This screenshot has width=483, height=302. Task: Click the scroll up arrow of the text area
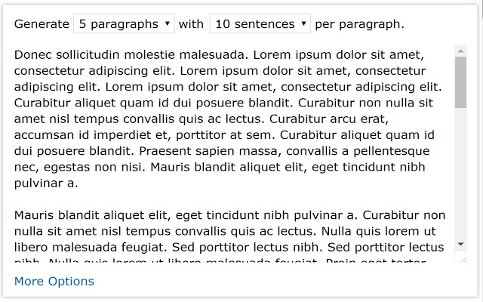(461, 51)
